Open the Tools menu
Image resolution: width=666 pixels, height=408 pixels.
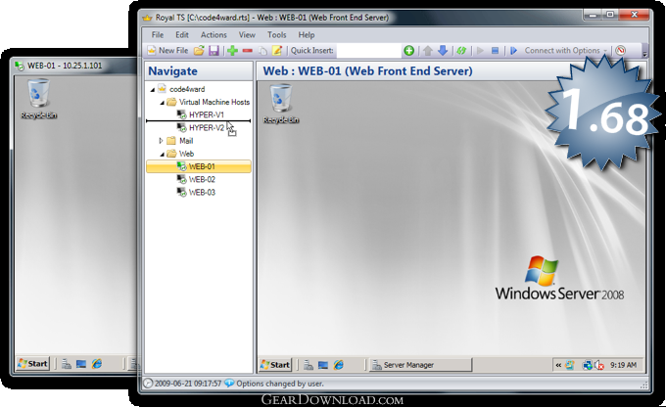pyautogui.click(x=276, y=35)
